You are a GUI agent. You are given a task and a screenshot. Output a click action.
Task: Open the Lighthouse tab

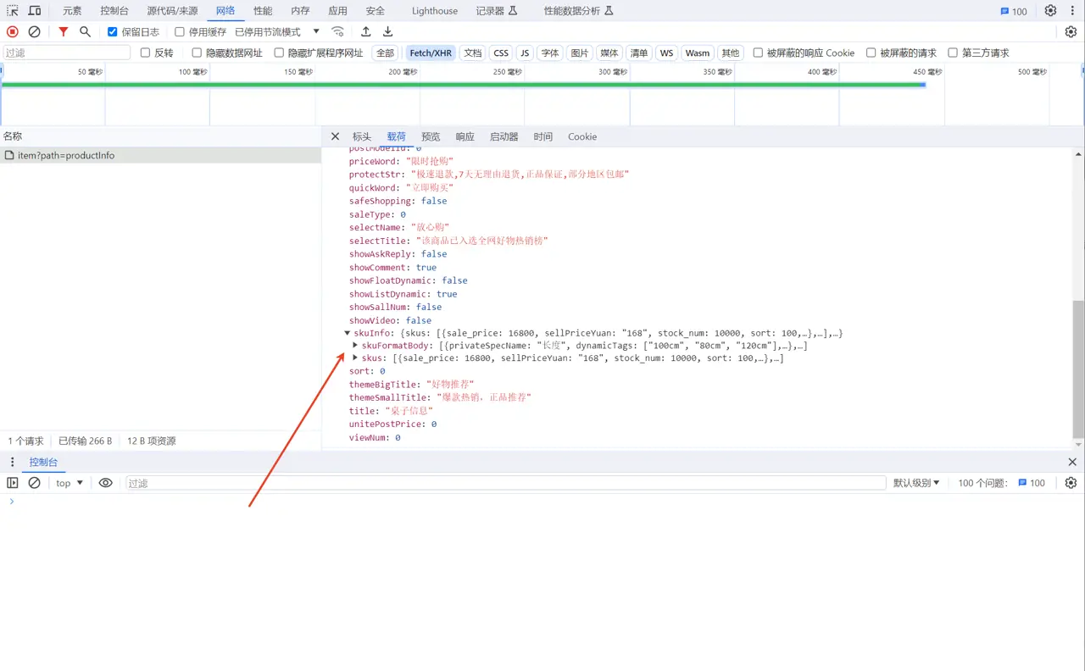click(435, 11)
